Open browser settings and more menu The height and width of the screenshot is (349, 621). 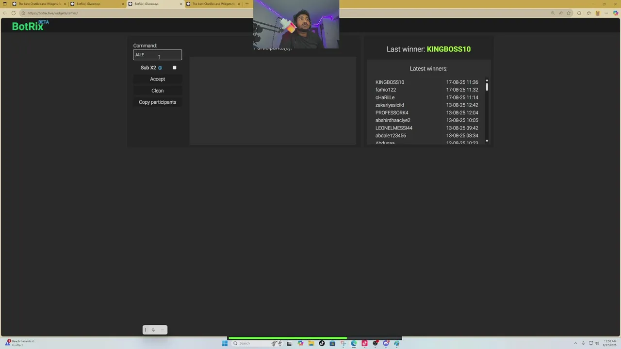607,13
